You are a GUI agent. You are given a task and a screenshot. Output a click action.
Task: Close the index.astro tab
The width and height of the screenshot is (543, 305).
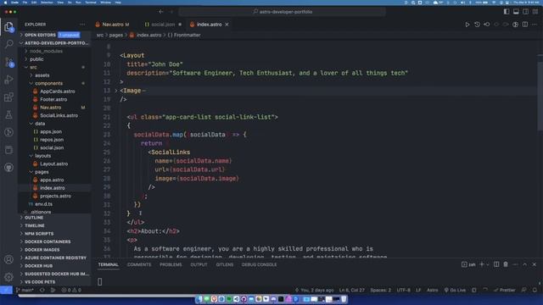click(227, 25)
